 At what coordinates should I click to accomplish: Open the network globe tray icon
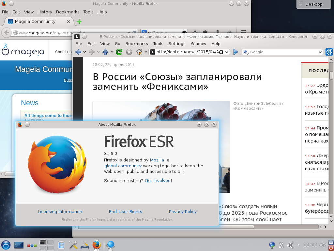(x=272, y=245)
